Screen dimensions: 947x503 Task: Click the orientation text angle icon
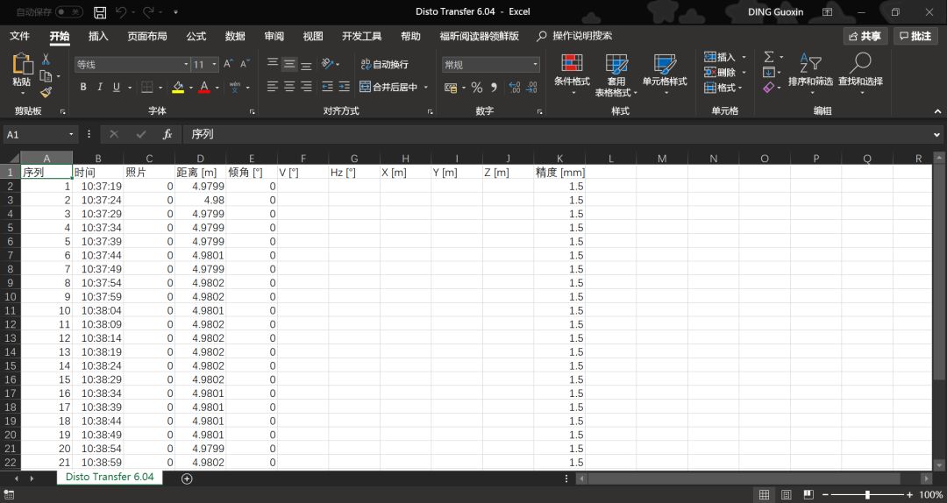click(x=327, y=63)
